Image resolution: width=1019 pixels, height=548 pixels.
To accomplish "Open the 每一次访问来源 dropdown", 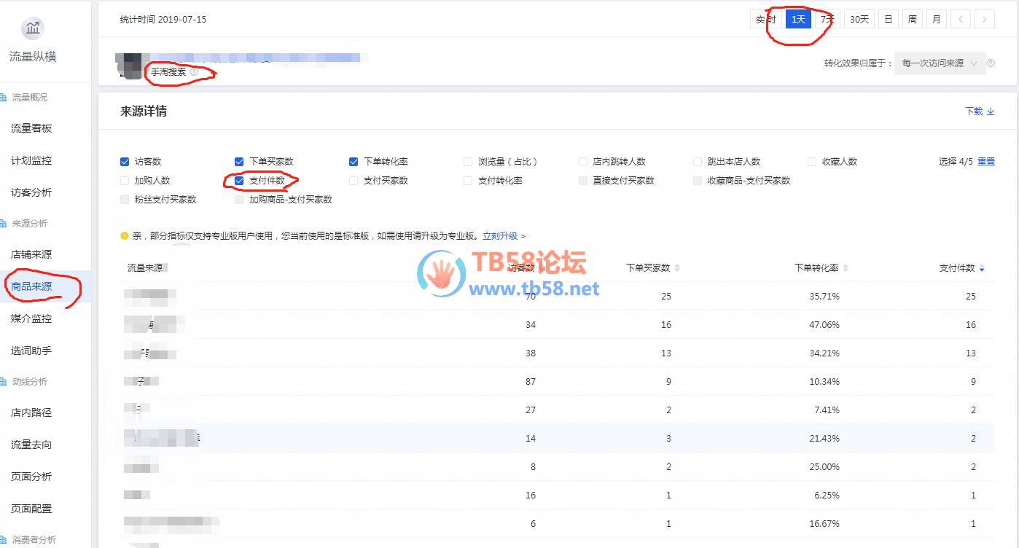I will 940,63.
